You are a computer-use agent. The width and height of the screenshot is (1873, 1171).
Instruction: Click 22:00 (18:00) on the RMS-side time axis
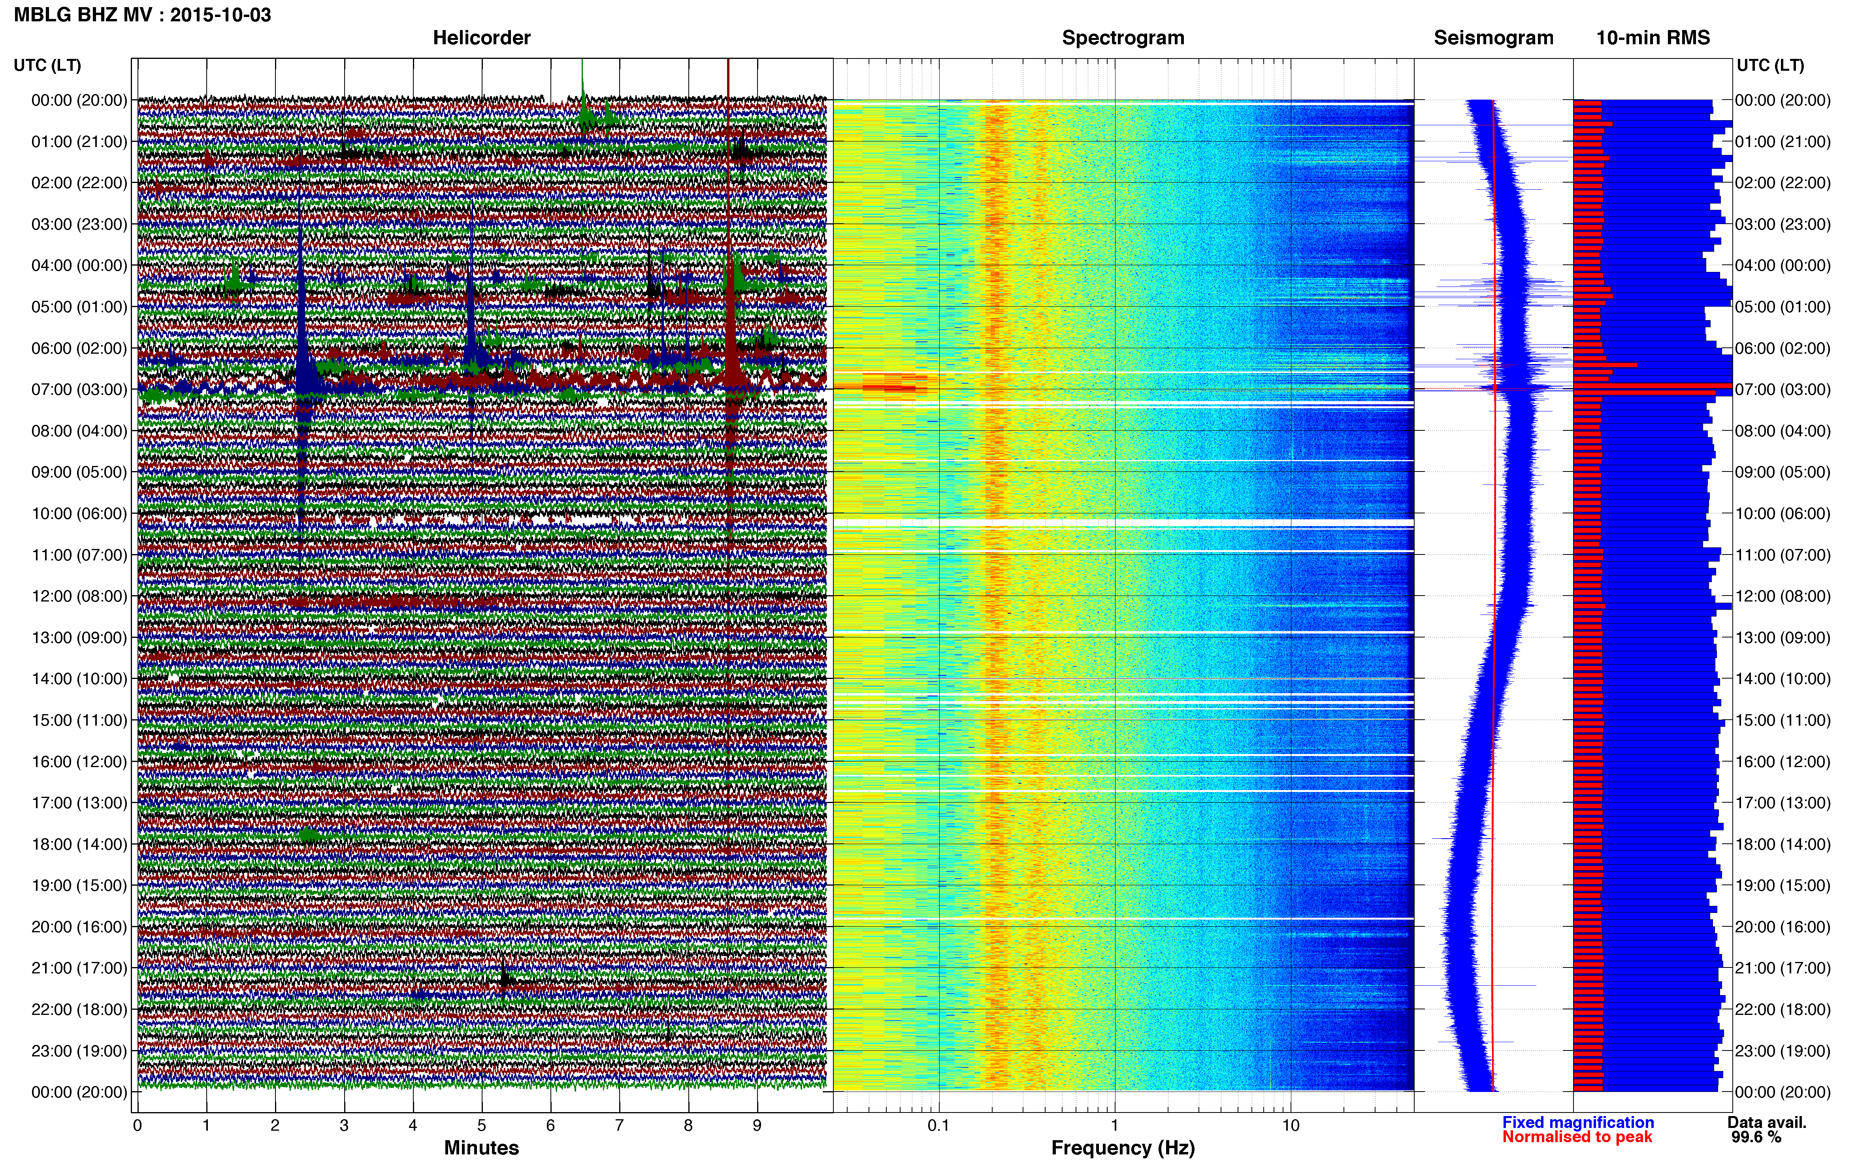[1783, 1009]
